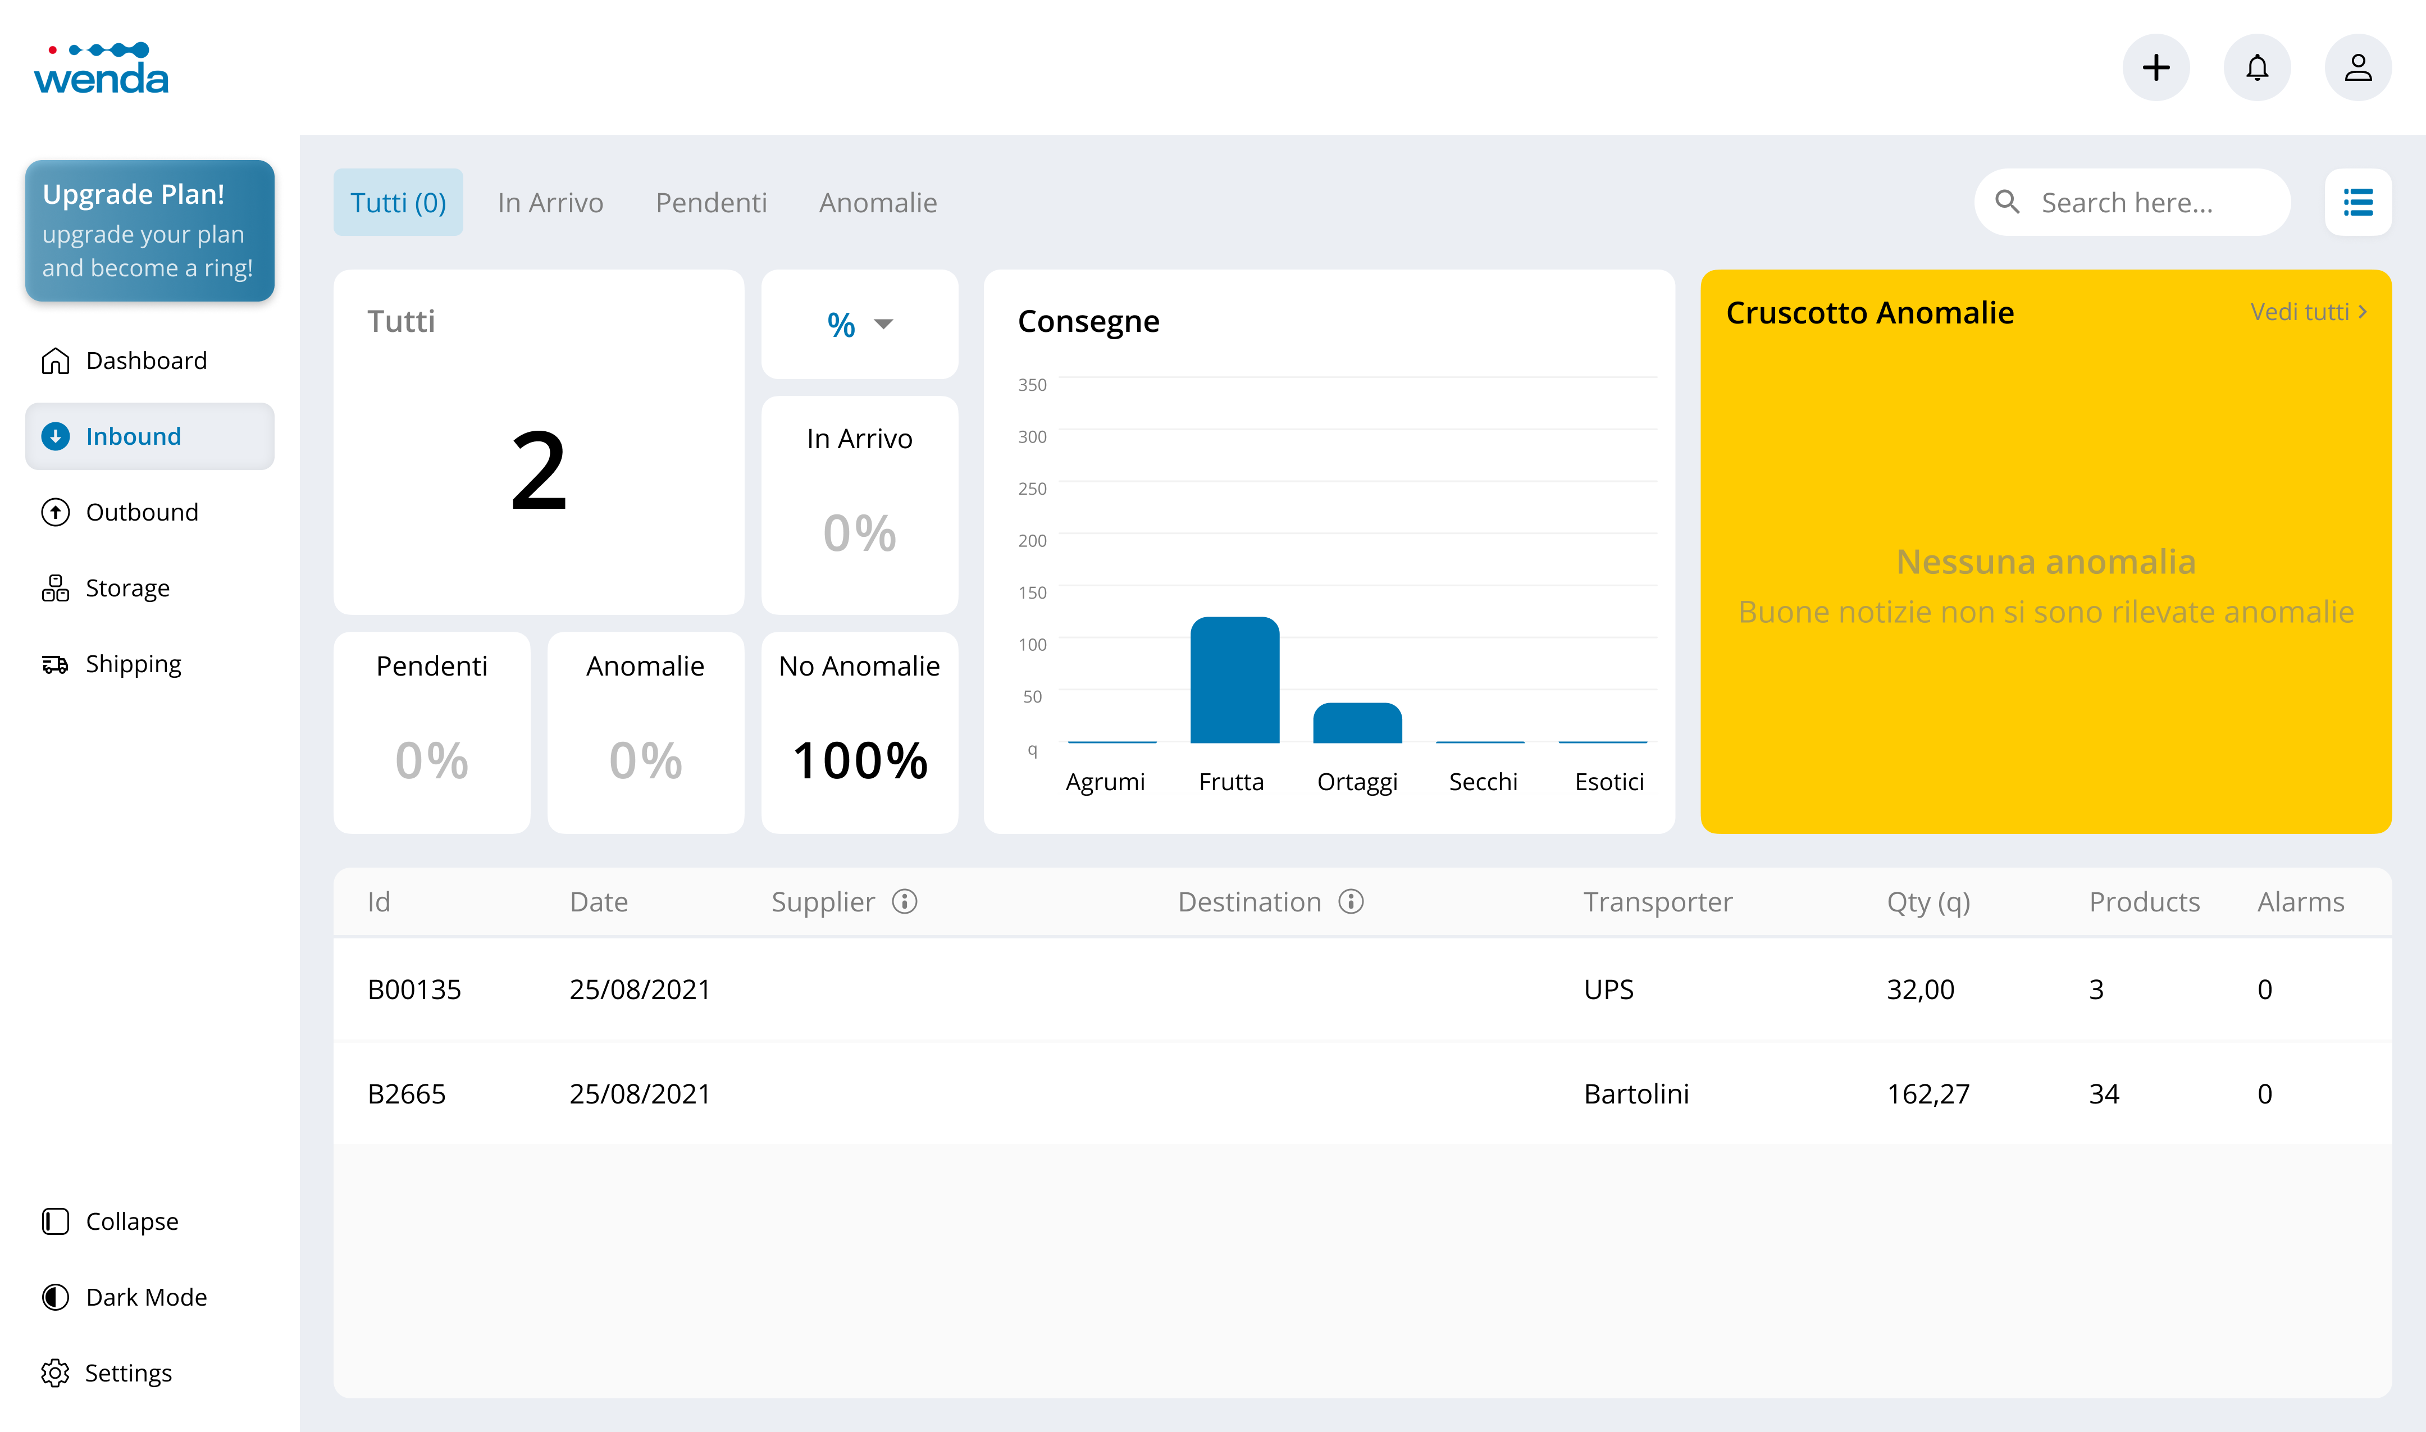This screenshot has width=2426, height=1432.
Task: Click the Anomalie 0% card
Action: click(x=646, y=732)
